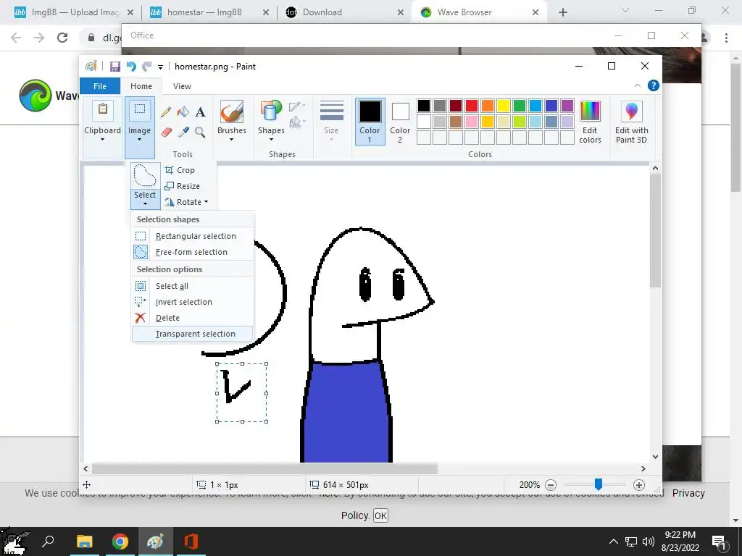Select the Magnifier tool
The image size is (742, 556).
[200, 132]
